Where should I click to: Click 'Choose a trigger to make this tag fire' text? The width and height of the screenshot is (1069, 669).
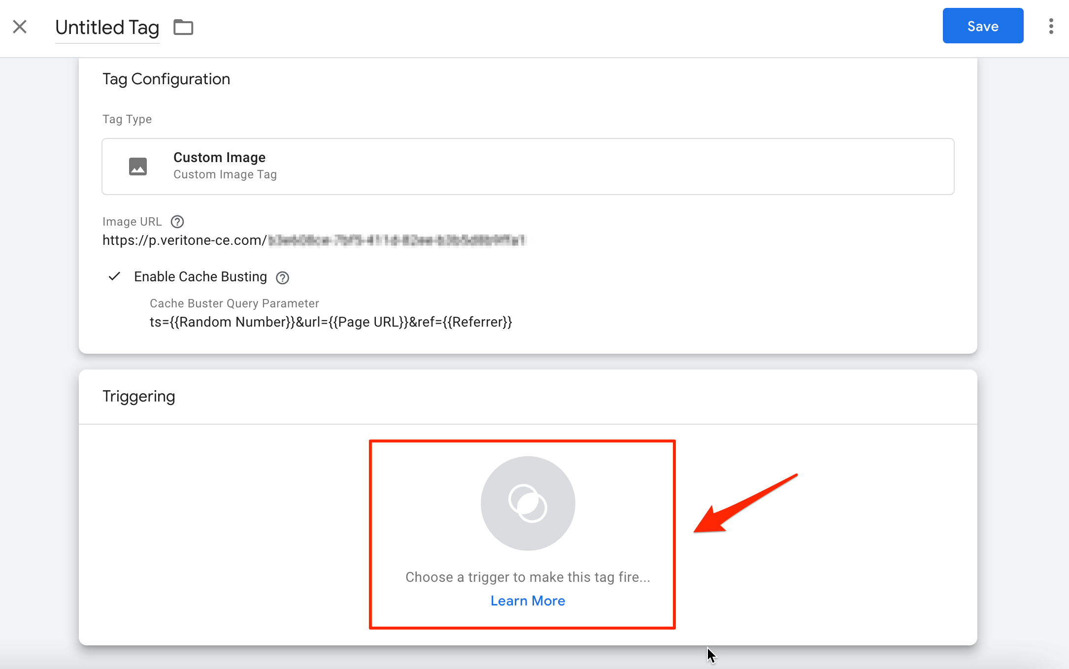528,577
